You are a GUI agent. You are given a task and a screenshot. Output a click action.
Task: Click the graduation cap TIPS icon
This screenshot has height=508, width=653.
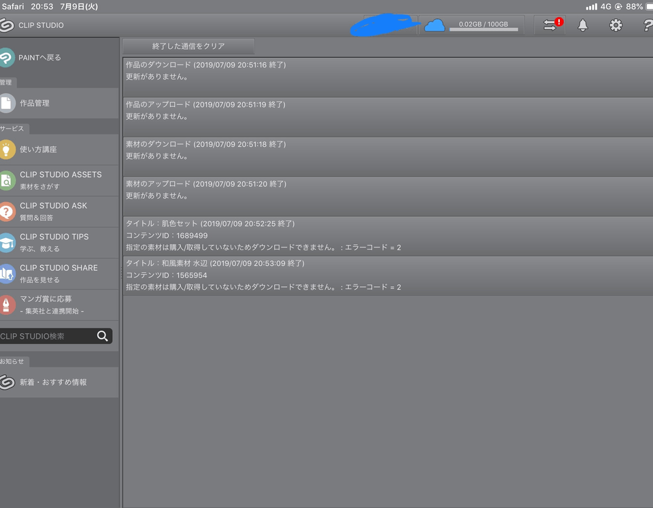click(7, 243)
